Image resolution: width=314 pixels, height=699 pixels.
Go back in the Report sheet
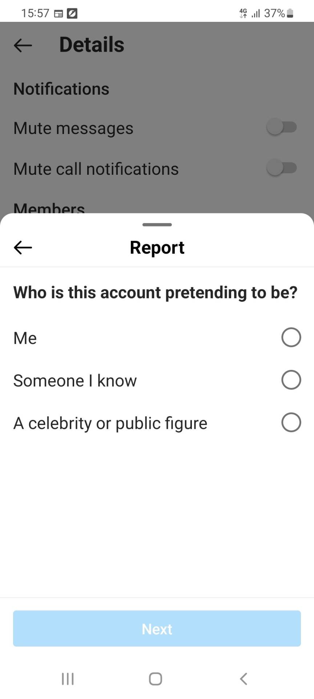pyautogui.click(x=23, y=248)
